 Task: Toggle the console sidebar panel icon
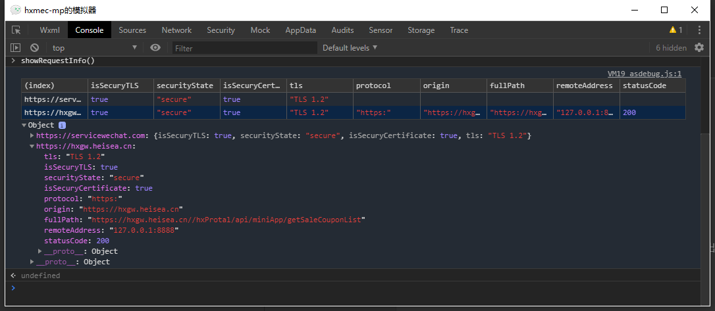(x=16, y=47)
